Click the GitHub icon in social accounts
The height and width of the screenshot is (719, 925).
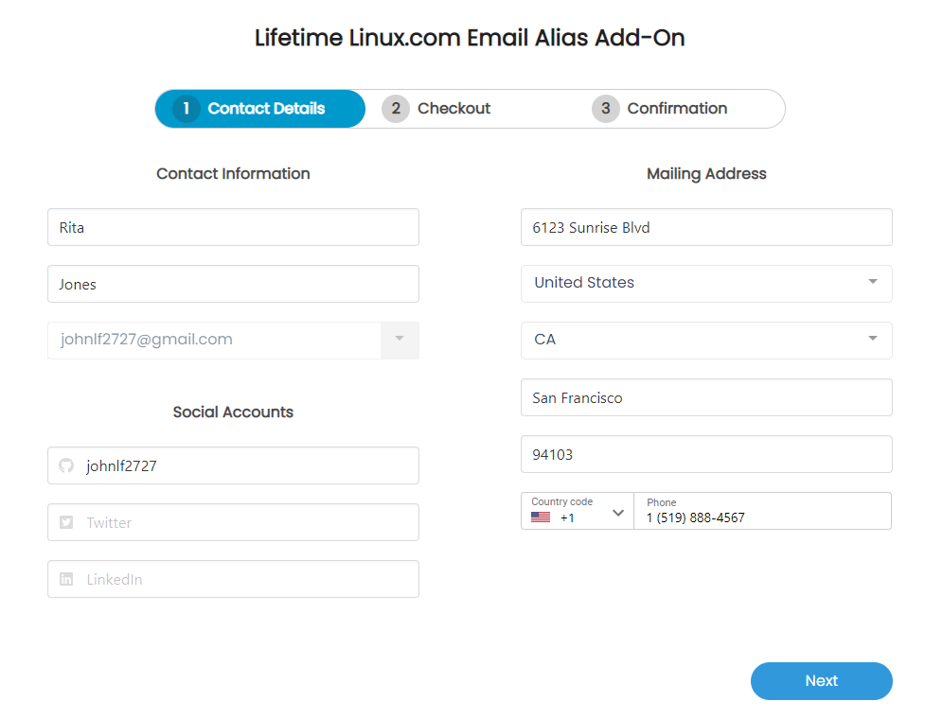66,465
